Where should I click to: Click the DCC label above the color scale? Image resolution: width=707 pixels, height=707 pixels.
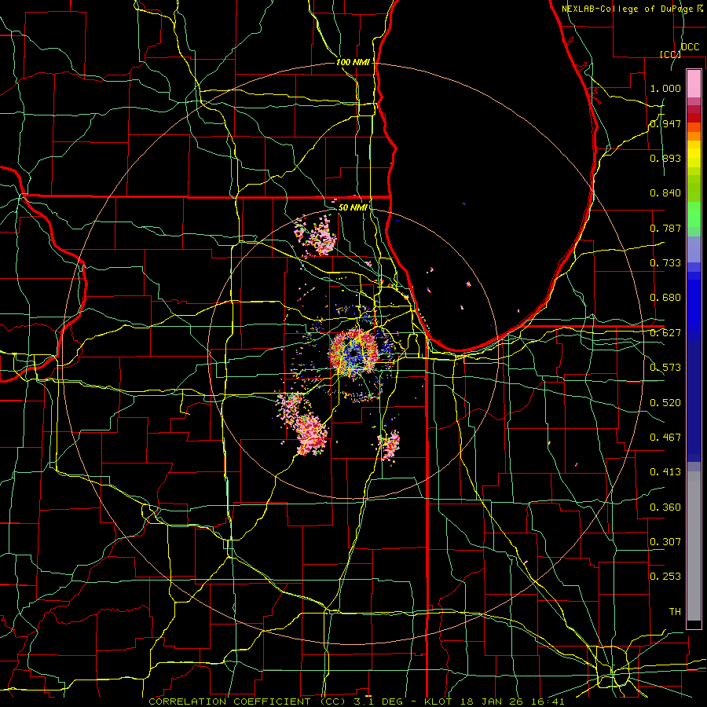click(x=690, y=47)
